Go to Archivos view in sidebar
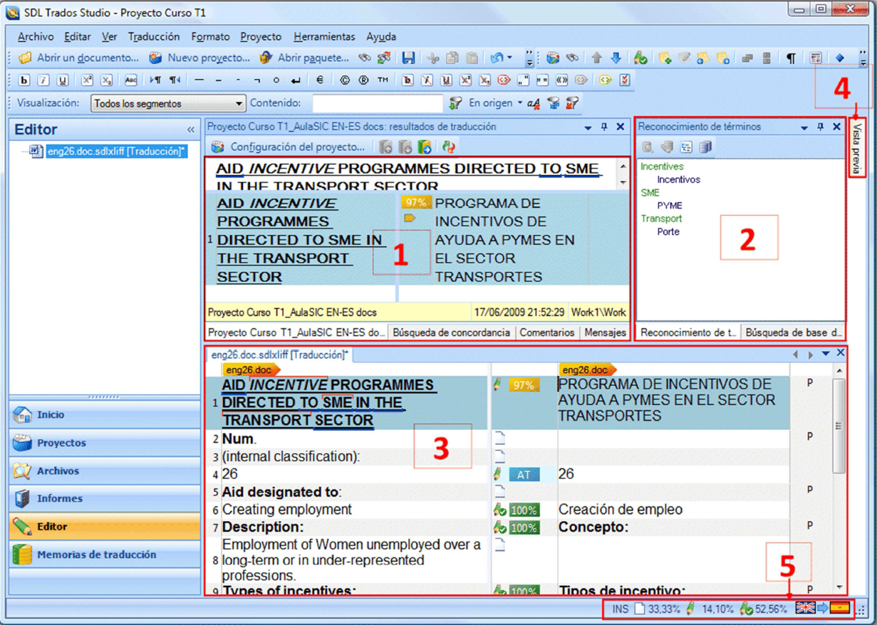The image size is (877, 625). (x=105, y=471)
